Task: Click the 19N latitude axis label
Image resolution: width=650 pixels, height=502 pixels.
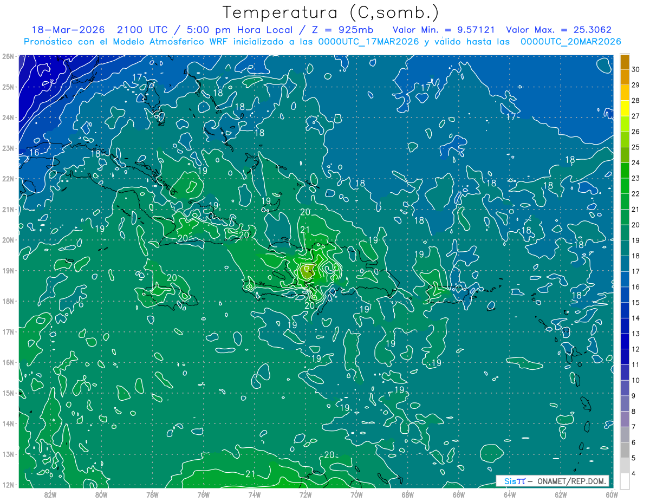Action: click(8, 270)
